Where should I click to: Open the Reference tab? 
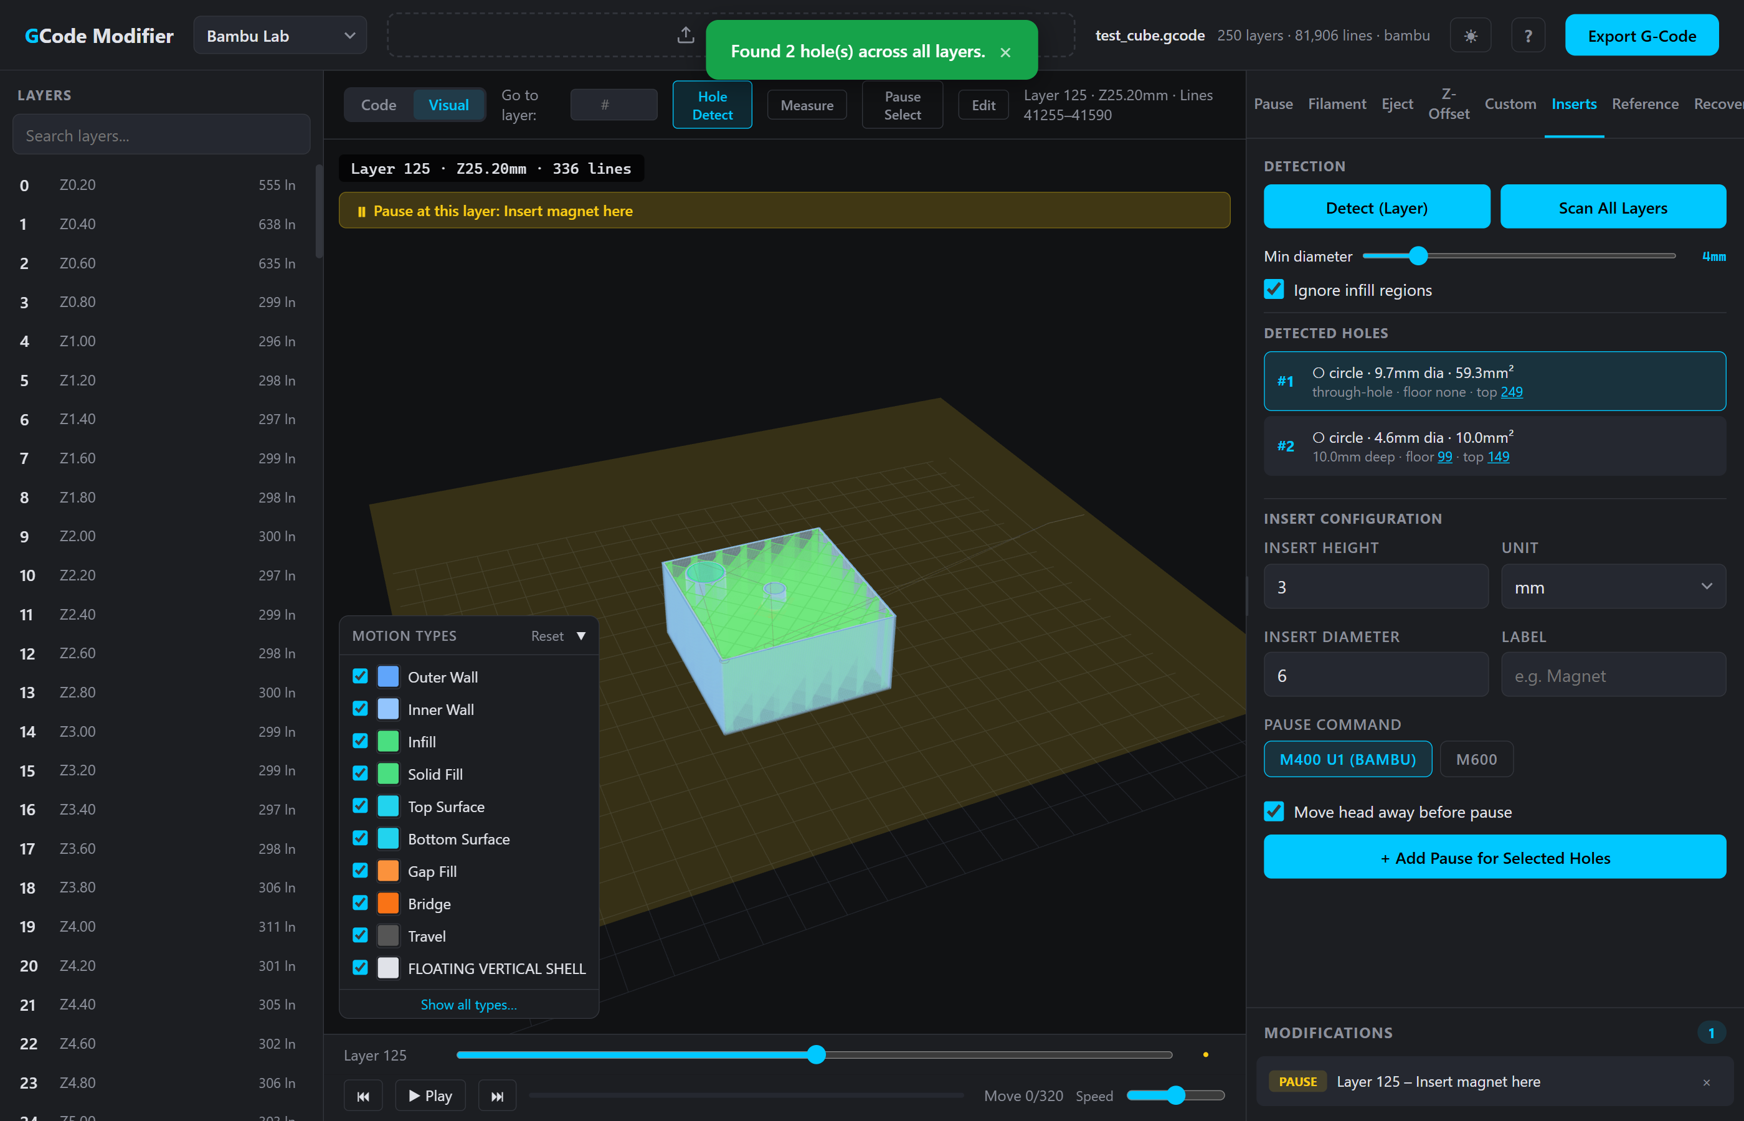click(1645, 104)
